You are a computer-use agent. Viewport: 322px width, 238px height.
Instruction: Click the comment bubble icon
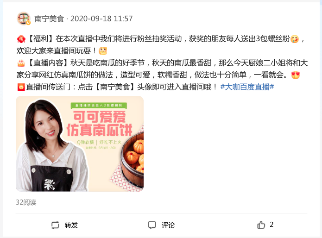pyautogui.click(x=152, y=225)
